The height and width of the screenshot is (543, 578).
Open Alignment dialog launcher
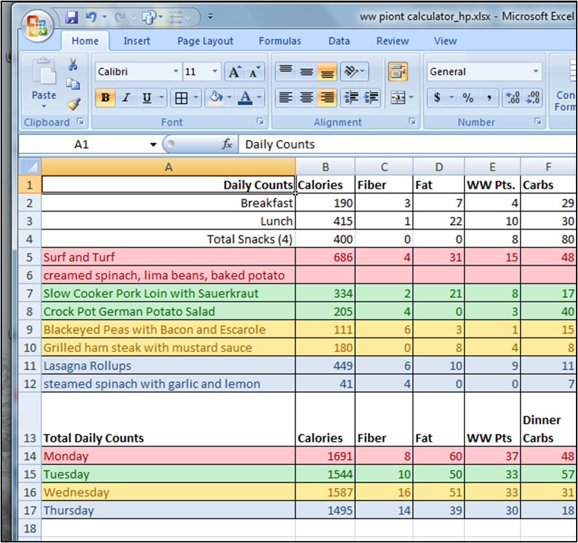coord(412,121)
